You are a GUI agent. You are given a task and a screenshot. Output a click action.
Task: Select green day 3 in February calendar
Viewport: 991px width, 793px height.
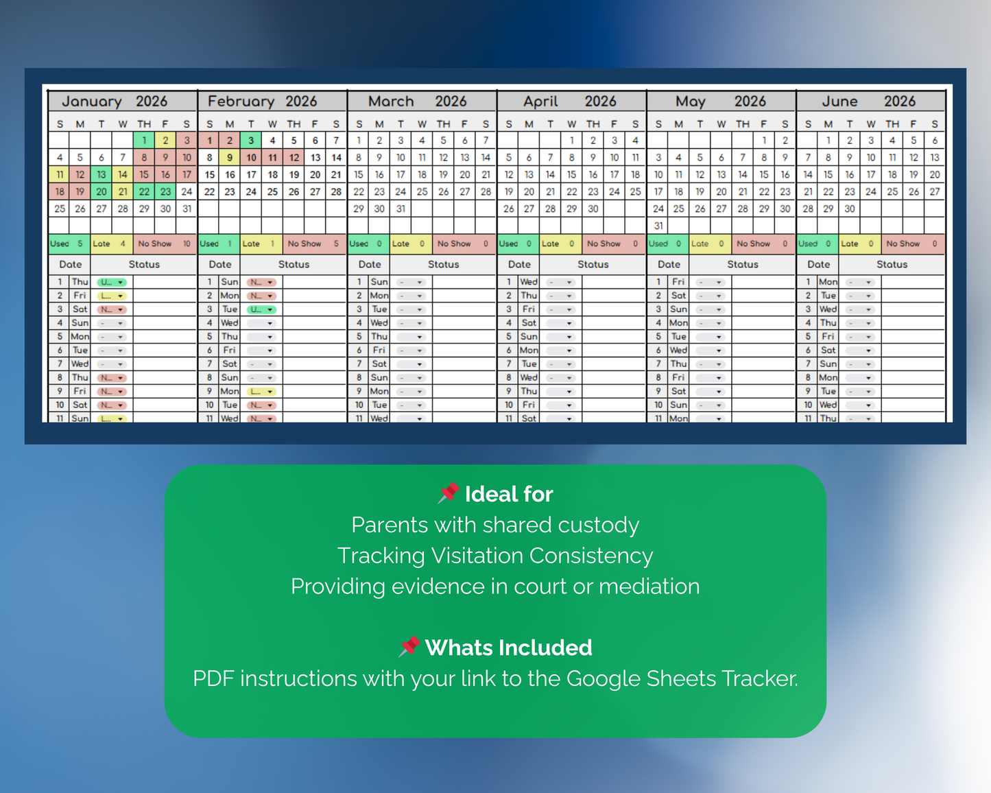(x=251, y=141)
